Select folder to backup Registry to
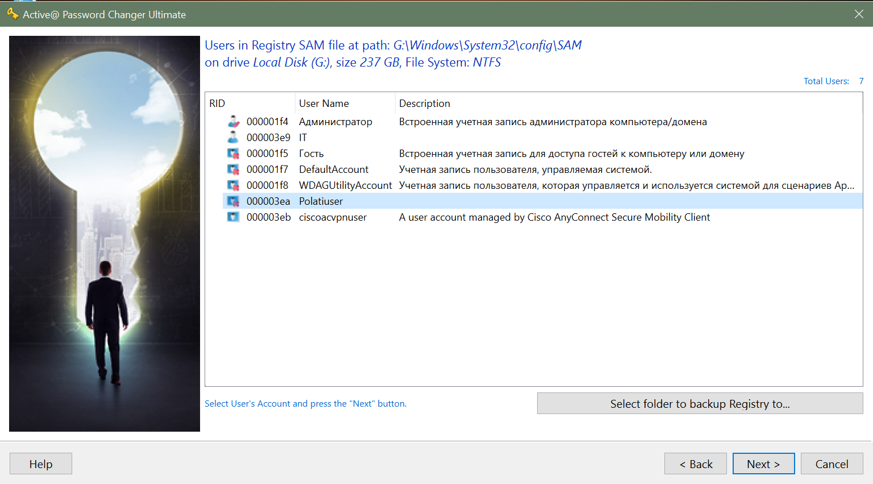 (700, 404)
